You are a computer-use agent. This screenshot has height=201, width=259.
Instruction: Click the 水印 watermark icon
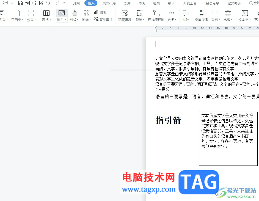coord(228,13)
